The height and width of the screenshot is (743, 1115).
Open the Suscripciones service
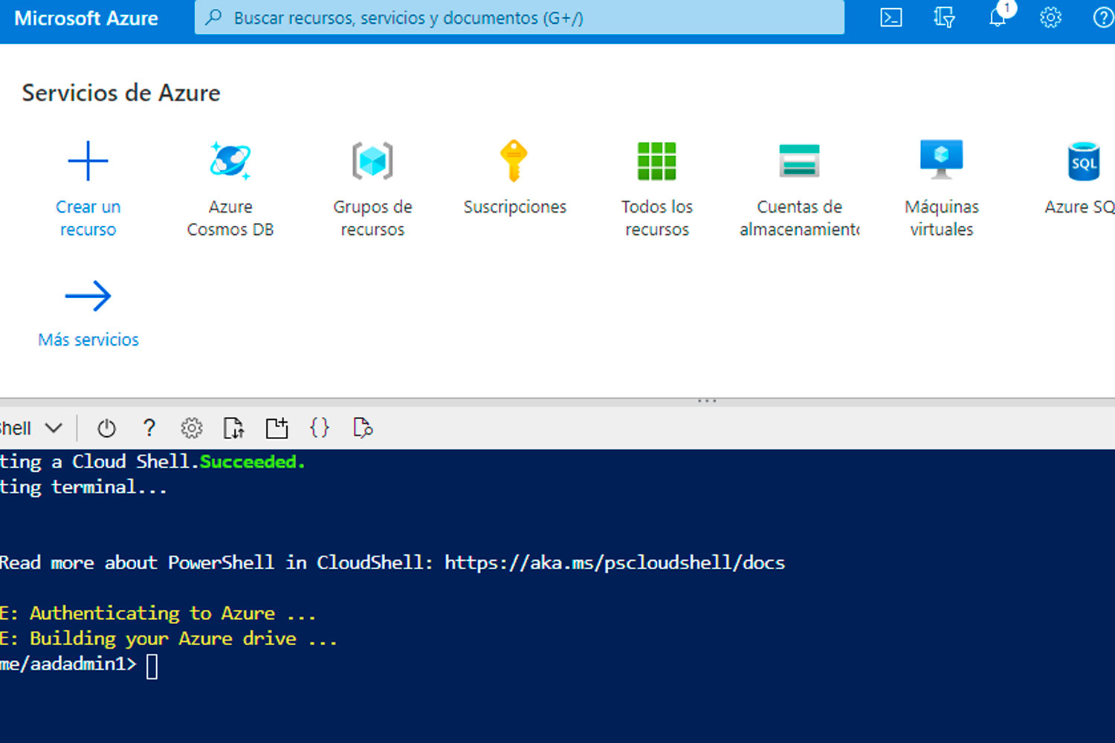tap(515, 178)
